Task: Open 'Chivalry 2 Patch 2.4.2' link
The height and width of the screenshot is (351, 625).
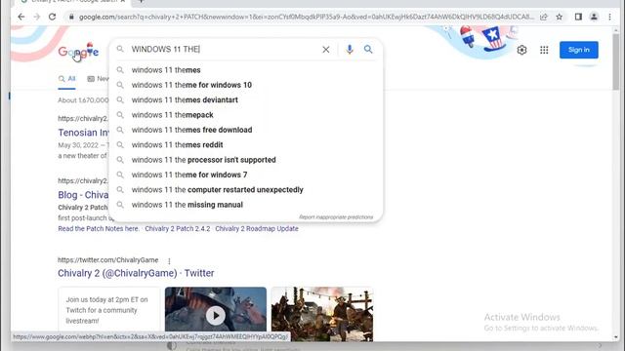Action: [178, 229]
